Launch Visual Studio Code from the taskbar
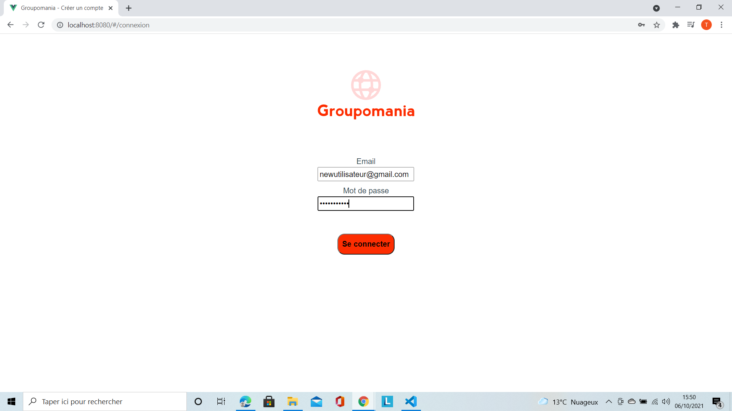Screen dimensions: 732x411 (411, 401)
